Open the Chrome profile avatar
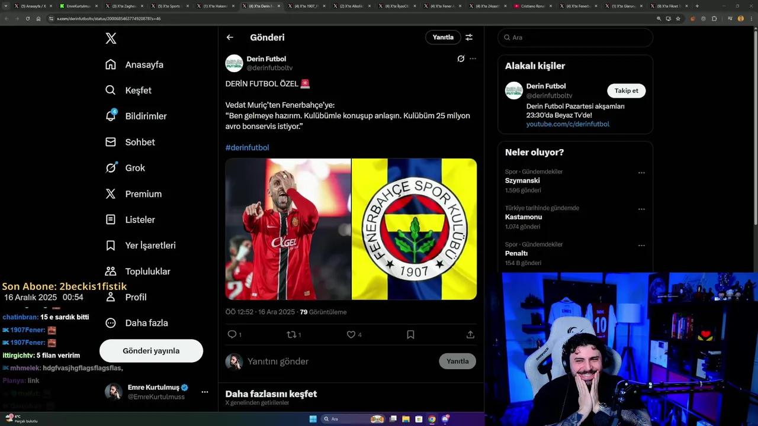758x426 pixels. point(740,18)
